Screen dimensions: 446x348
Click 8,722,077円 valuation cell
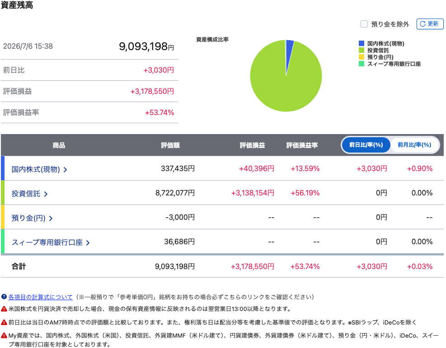tap(175, 193)
